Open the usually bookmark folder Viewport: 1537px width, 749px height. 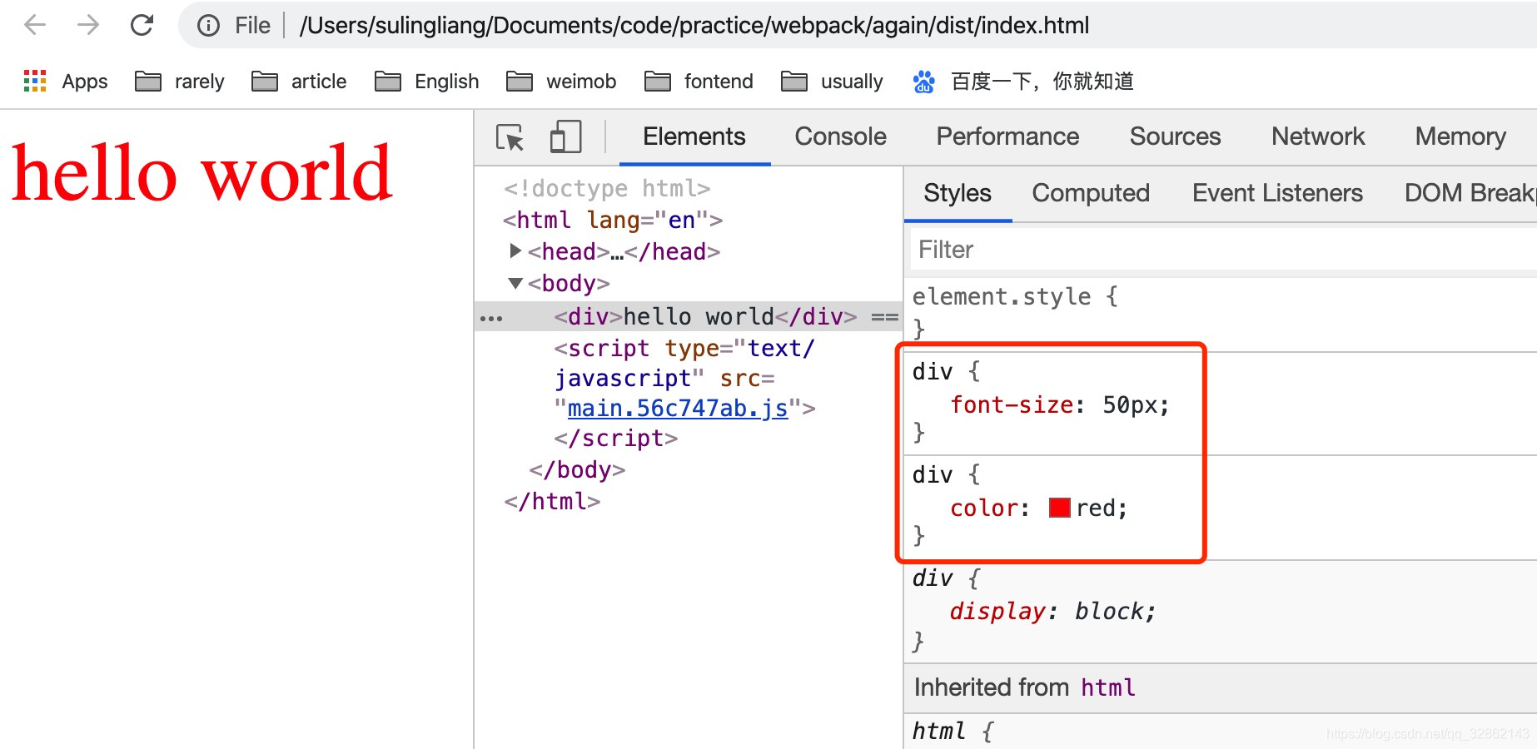click(832, 82)
